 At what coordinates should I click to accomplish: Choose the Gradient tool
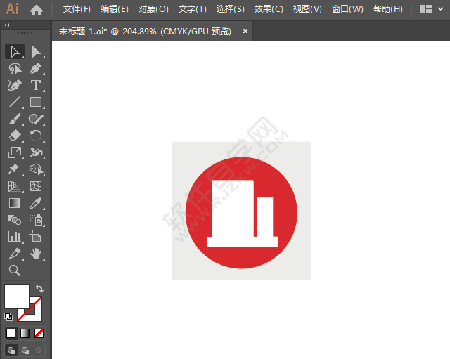[15, 203]
